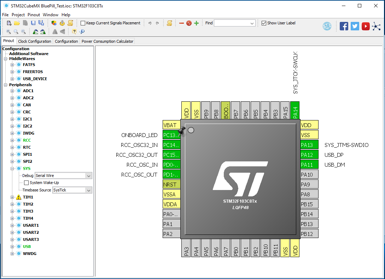The width and height of the screenshot is (385, 279).
Task: Click the grey PB12 pin
Action: tap(309, 234)
